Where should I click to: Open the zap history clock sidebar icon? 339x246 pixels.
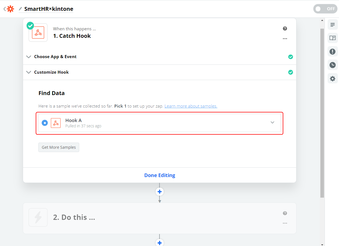[333, 65]
